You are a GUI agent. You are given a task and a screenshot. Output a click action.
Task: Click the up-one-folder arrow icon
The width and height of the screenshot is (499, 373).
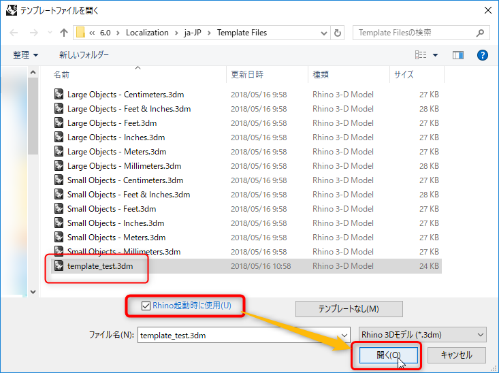click(64, 33)
